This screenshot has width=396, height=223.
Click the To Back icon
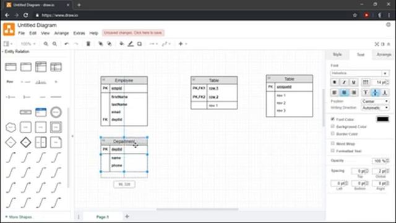click(x=110, y=44)
